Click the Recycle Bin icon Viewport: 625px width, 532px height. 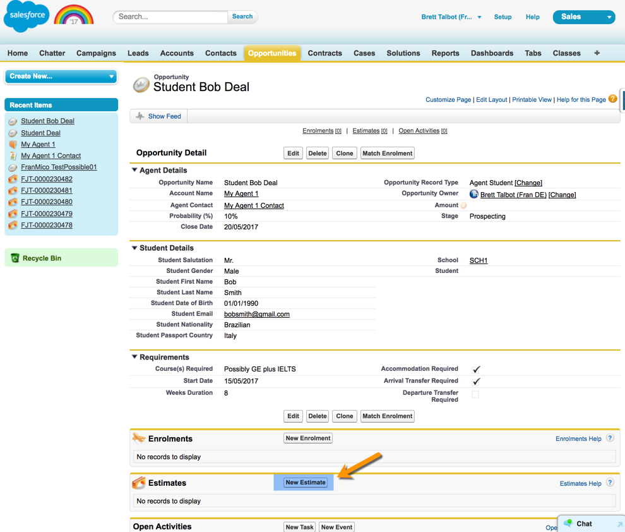15,258
